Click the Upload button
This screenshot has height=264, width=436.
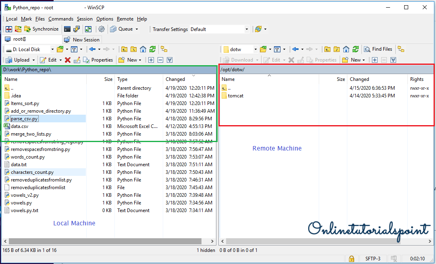[x=19, y=60]
